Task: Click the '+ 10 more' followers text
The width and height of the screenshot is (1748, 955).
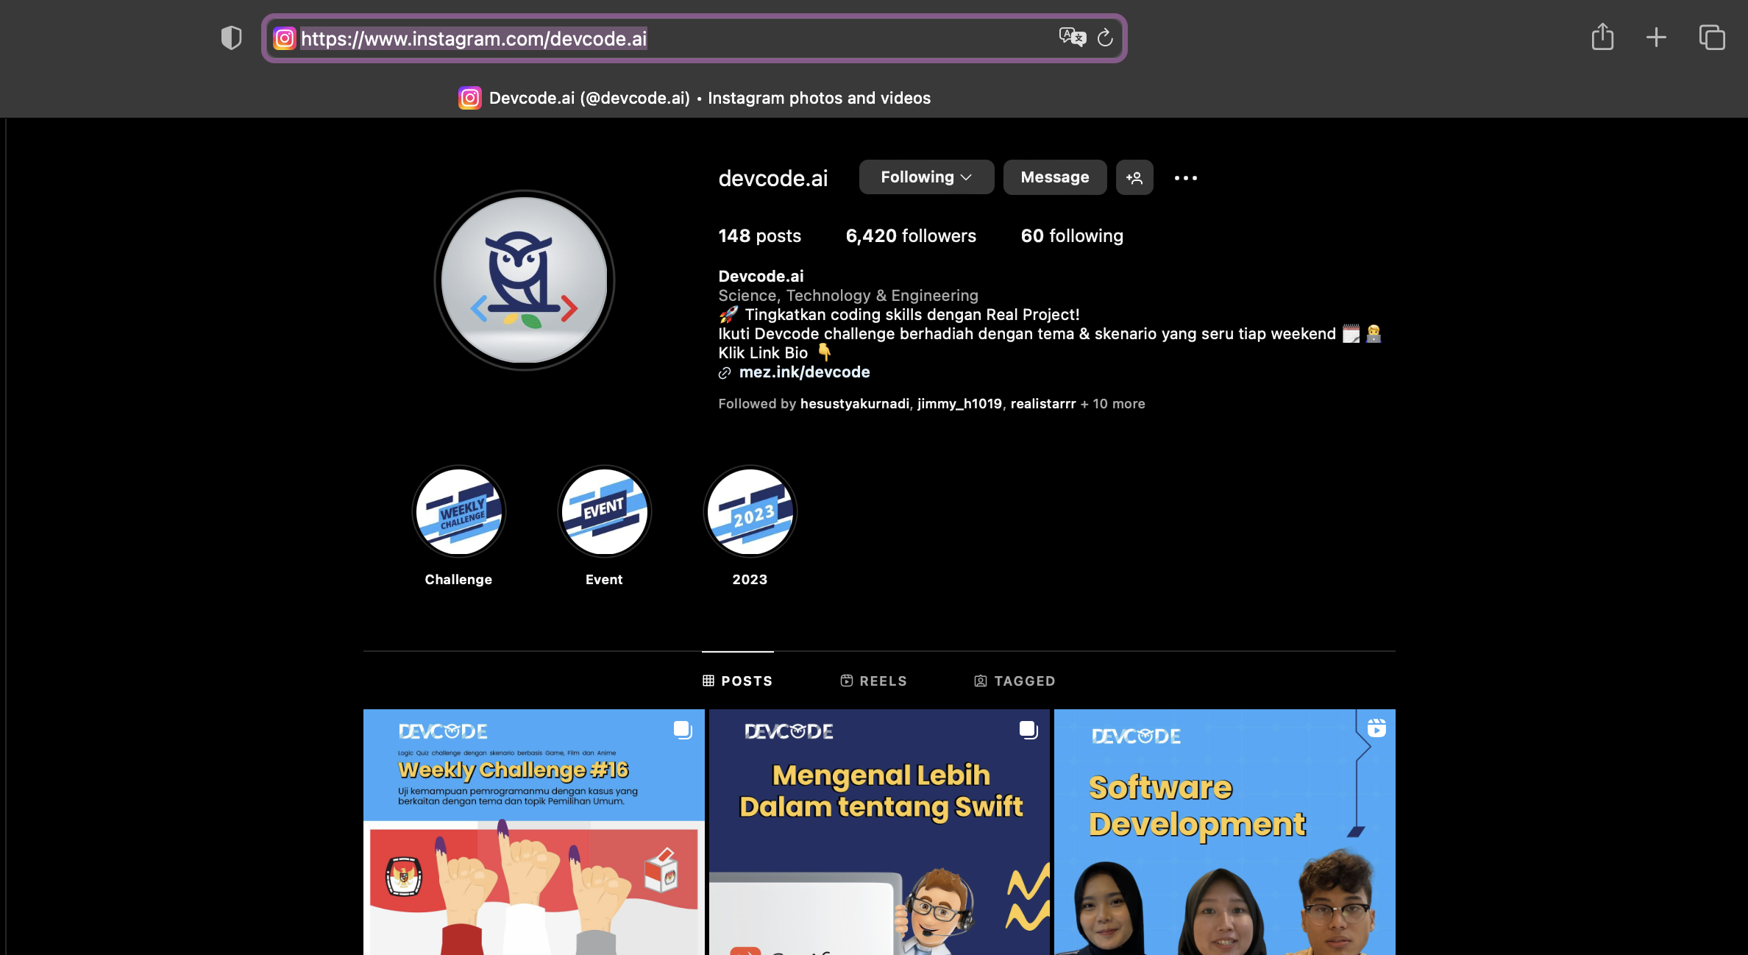Action: pyautogui.click(x=1112, y=403)
